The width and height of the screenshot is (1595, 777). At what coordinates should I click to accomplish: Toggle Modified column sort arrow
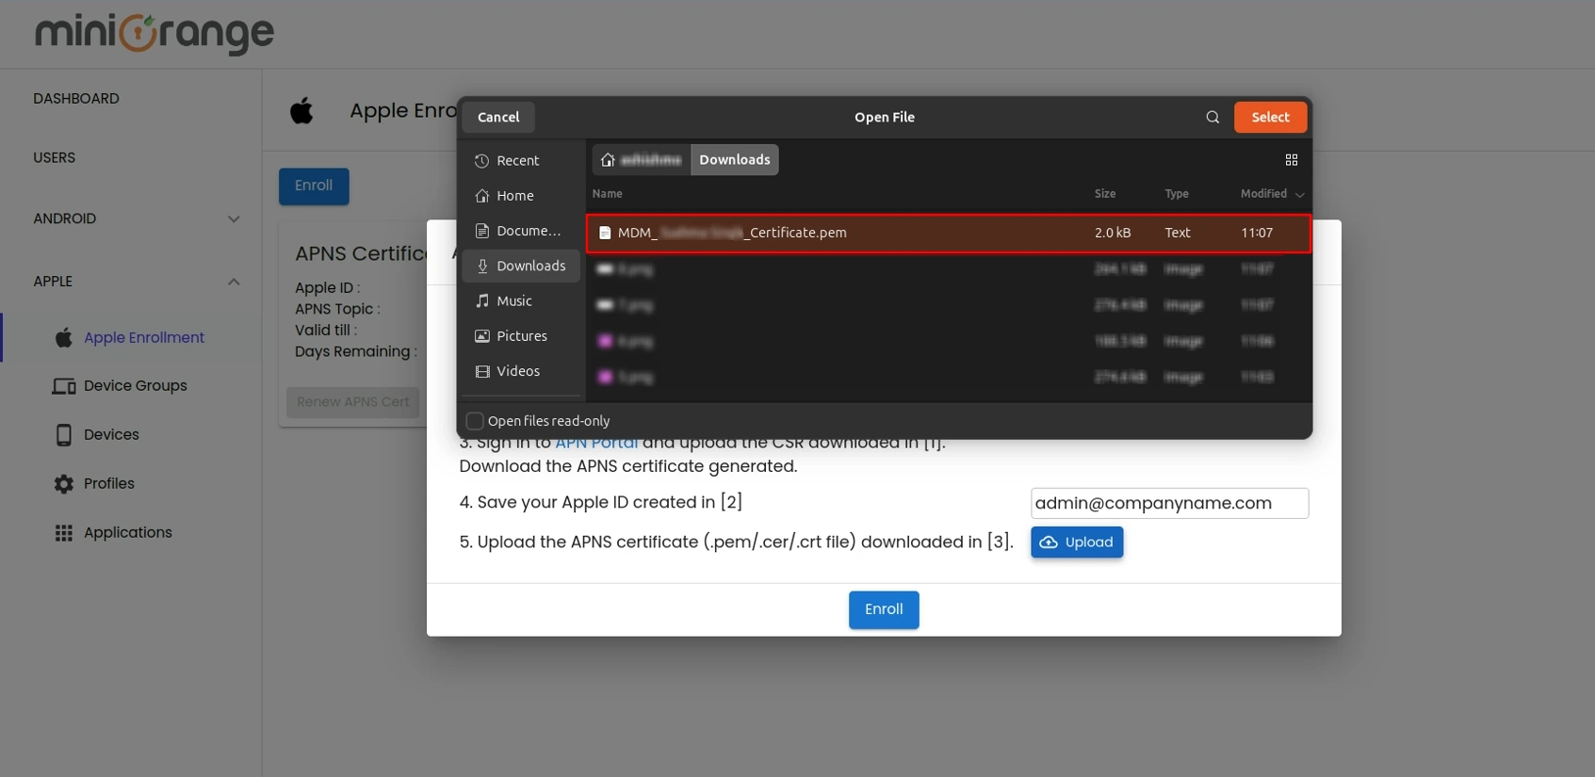tap(1300, 195)
